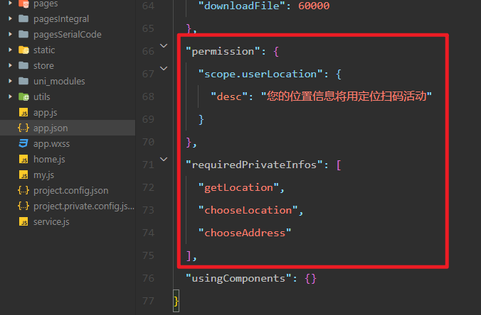Click the uni_modules folder icon

point(23,81)
